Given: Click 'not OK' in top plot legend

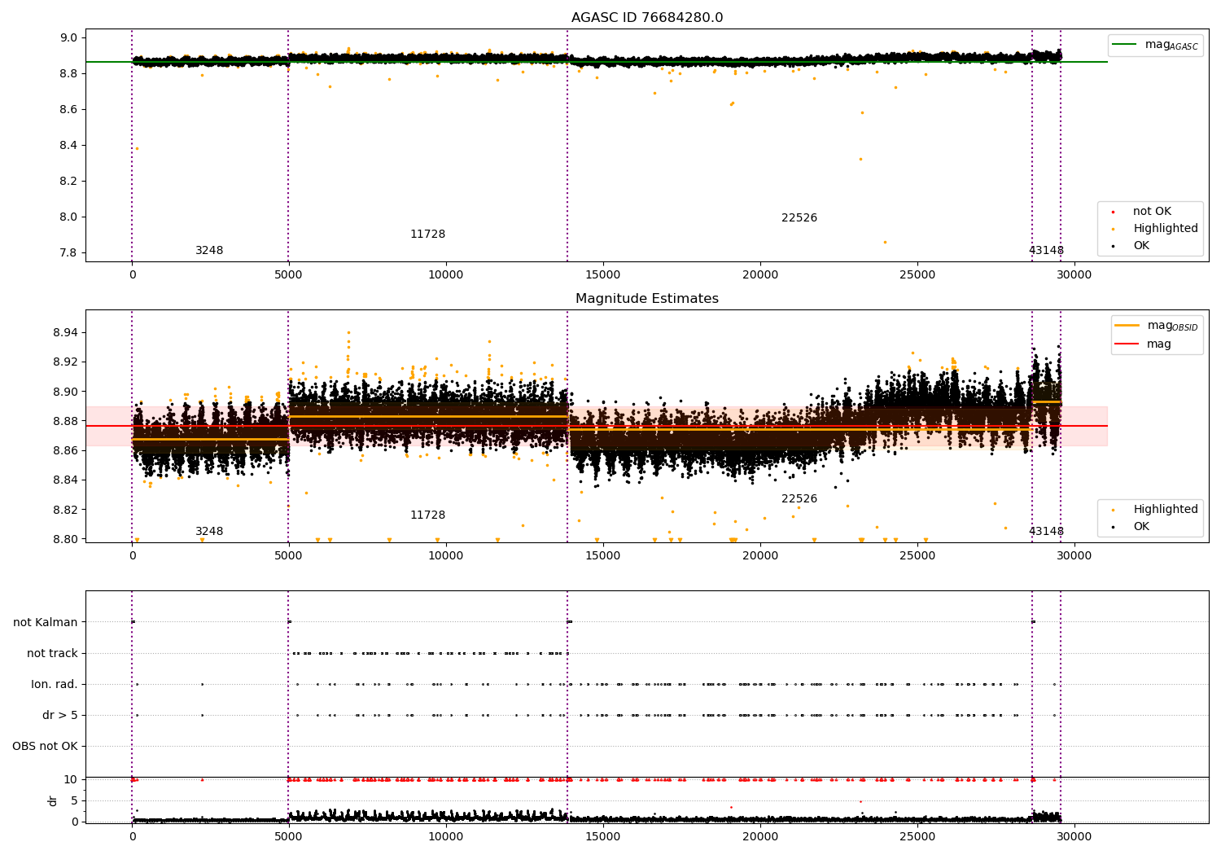Looking at the screenshot, I should [1152, 212].
